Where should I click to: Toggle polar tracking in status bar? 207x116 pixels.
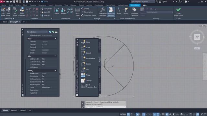point(144,114)
